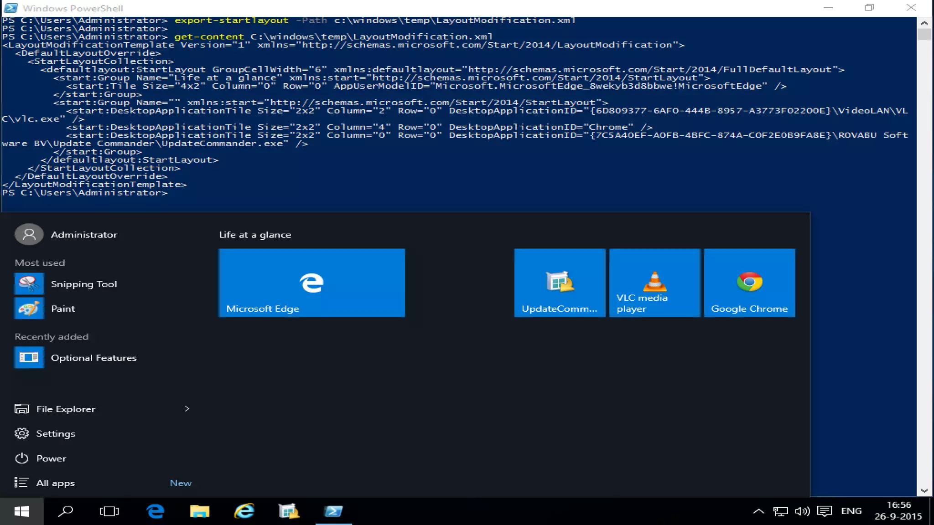The height and width of the screenshot is (525, 934).
Task: Launch Microsoft Edge from taskbar
Action: click(155, 511)
